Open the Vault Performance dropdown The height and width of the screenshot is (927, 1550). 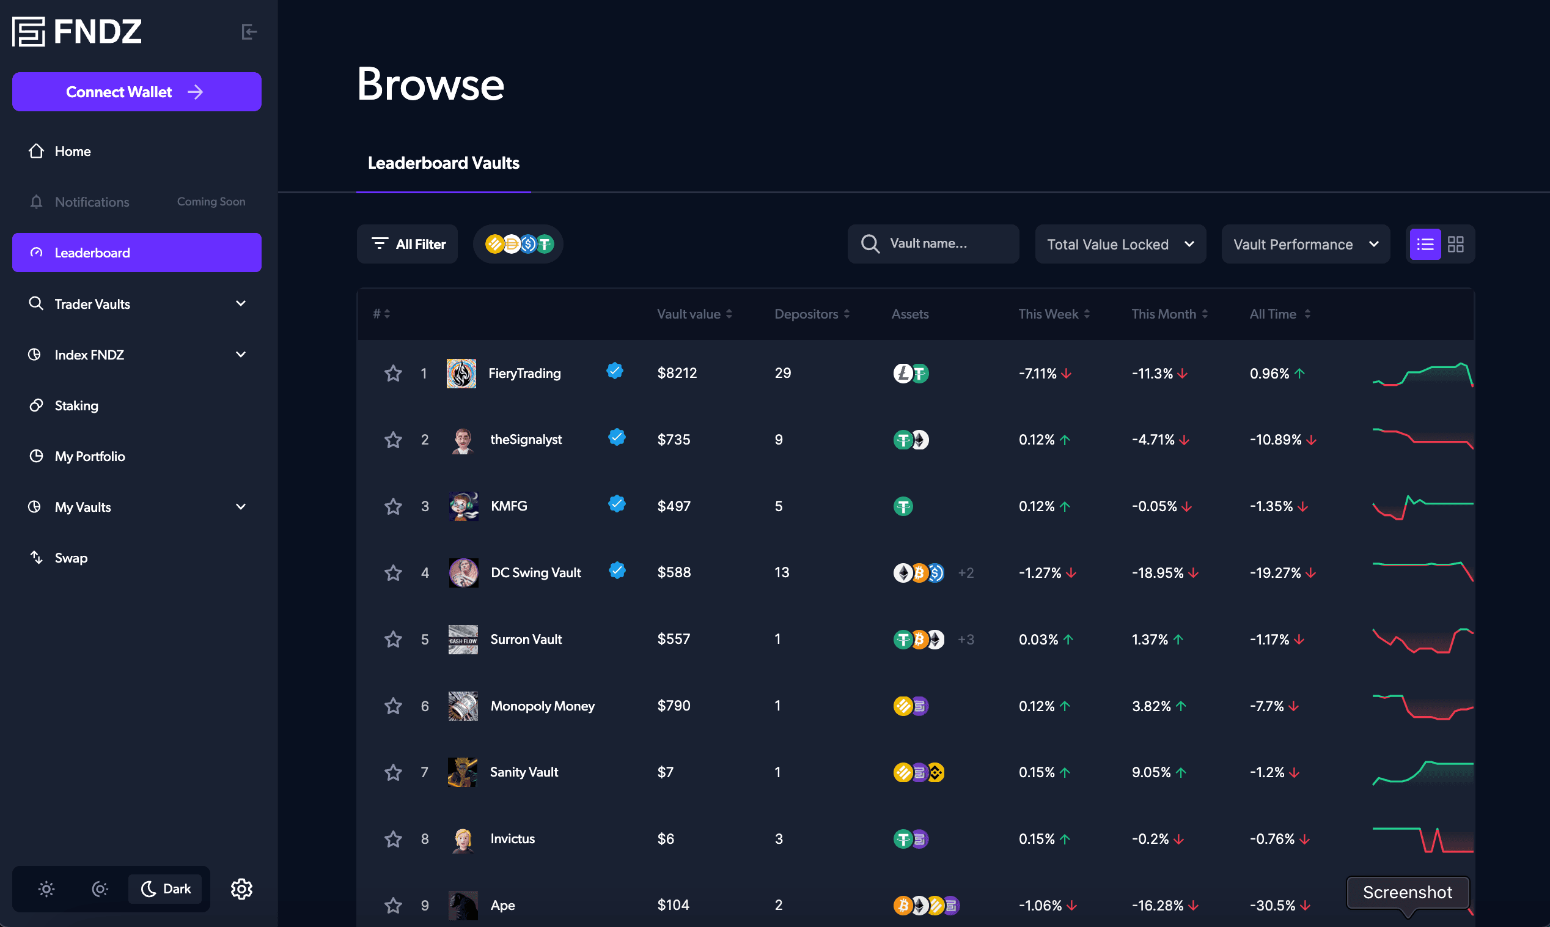coord(1306,244)
